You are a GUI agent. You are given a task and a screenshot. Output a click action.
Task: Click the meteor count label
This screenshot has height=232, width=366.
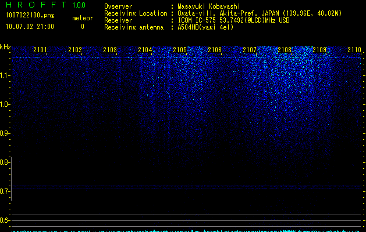[83, 18]
